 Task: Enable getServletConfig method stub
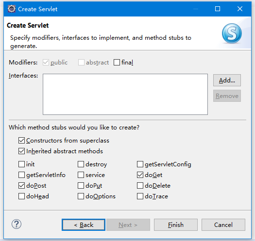(x=140, y=164)
